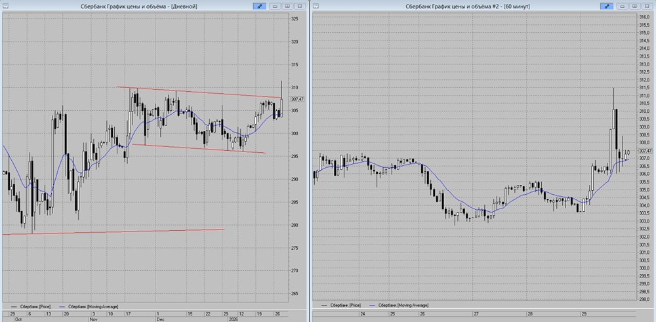Select the 307,47 price tag on the 60-minute chart

point(646,151)
